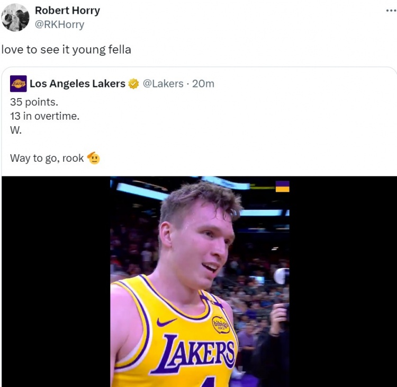Click the Nike swoosh on the jersey
Viewport: 397px width, 387px height.
click(167, 322)
